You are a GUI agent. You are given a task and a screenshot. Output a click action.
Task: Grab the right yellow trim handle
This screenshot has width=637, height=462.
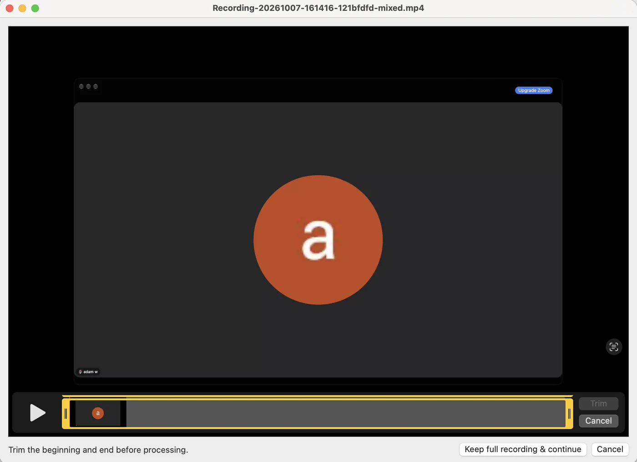pyautogui.click(x=569, y=414)
